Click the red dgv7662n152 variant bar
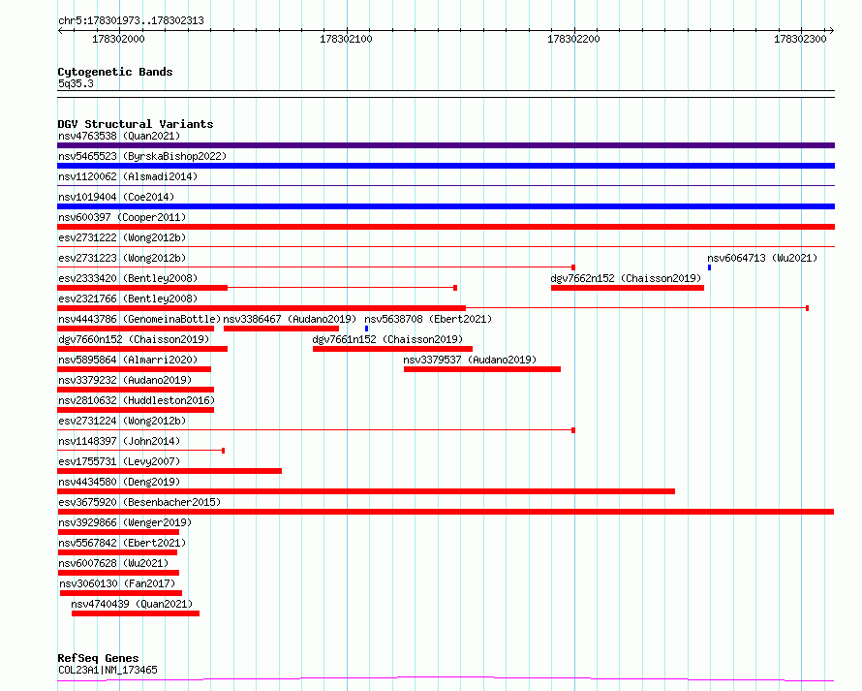Viewport: 862px width, 691px height. click(628, 288)
